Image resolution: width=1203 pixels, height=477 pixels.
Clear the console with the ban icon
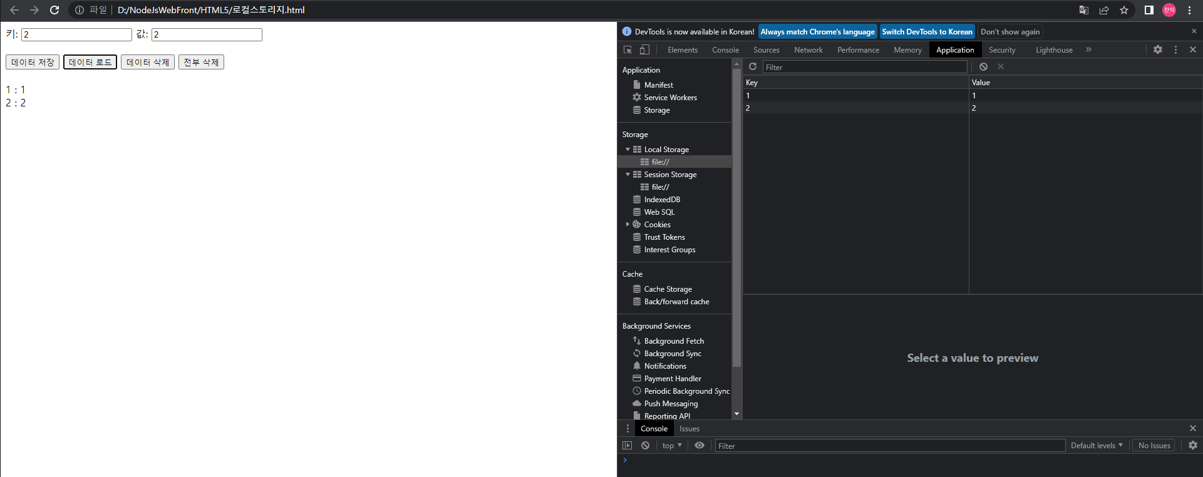pos(645,446)
